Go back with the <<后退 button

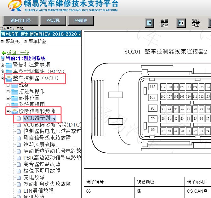53,21
